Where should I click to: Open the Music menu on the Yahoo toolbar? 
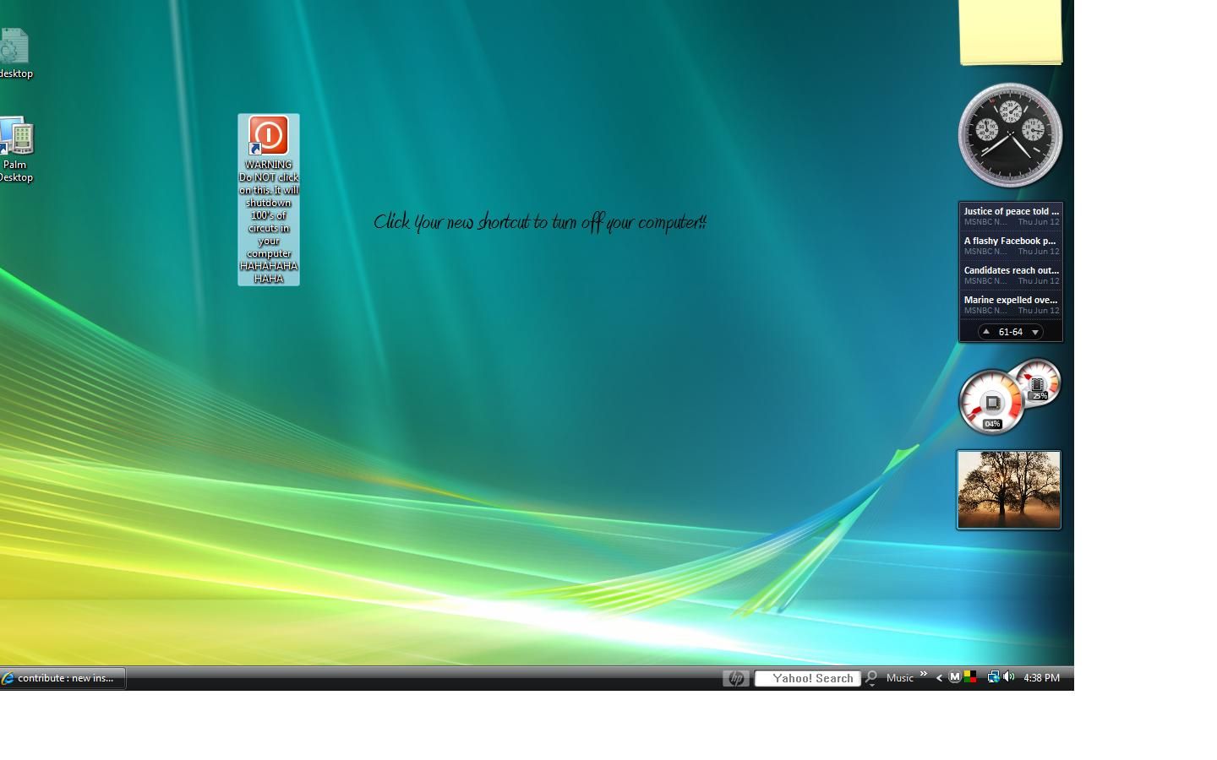899,677
